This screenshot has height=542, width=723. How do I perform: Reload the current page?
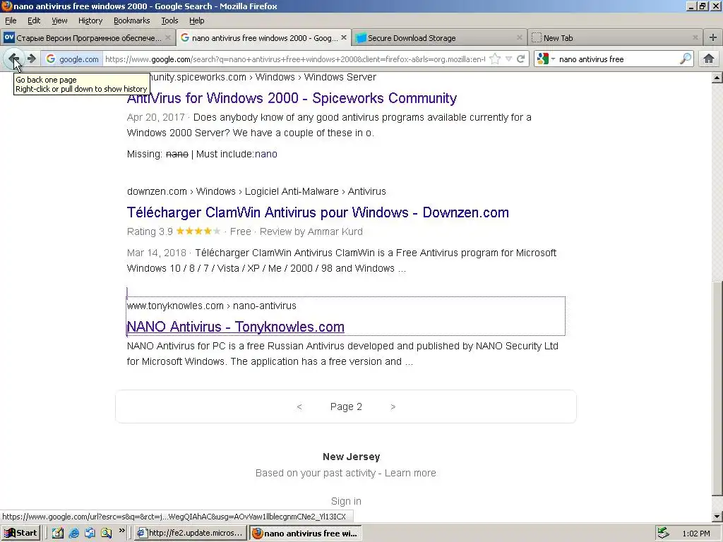tap(521, 59)
